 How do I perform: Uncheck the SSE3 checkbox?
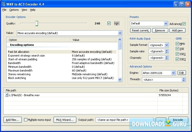click(x=177, y=59)
